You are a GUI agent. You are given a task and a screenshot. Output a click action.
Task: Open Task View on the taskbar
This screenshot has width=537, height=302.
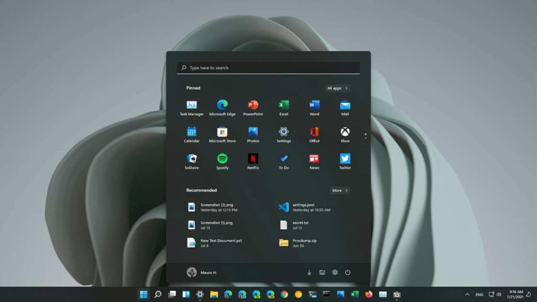pyautogui.click(x=172, y=294)
